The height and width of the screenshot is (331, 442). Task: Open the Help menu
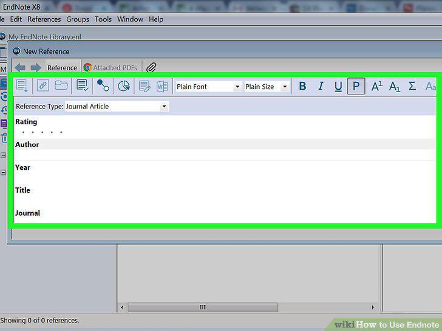click(x=156, y=19)
